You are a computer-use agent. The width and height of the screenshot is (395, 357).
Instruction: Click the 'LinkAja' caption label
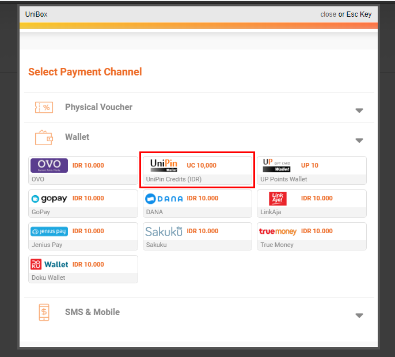[x=271, y=212]
